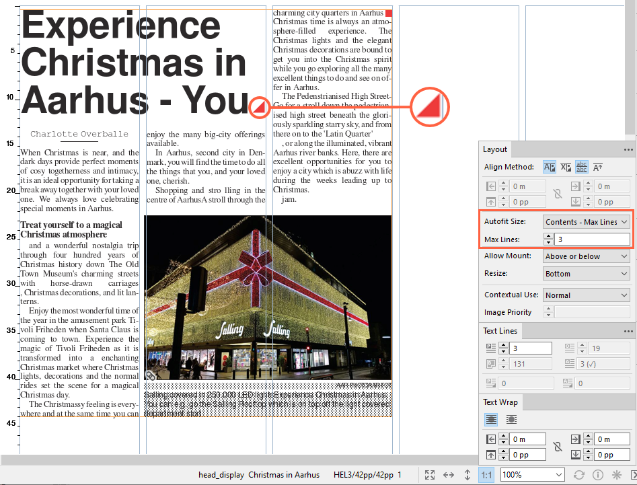Screen dimensions: 637x485
Task: Toggle the first Text Wrap mode button
Action: 492,420
